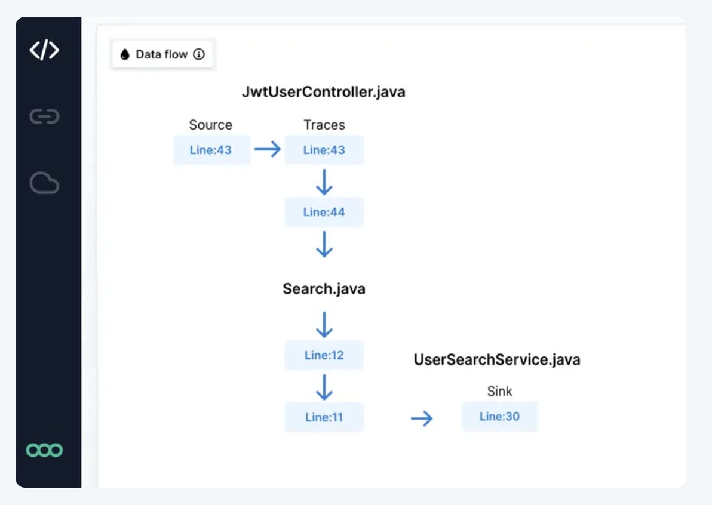The image size is (712, 505).
Task: Open the code view icon in sidebar
Action: [45, 51]
